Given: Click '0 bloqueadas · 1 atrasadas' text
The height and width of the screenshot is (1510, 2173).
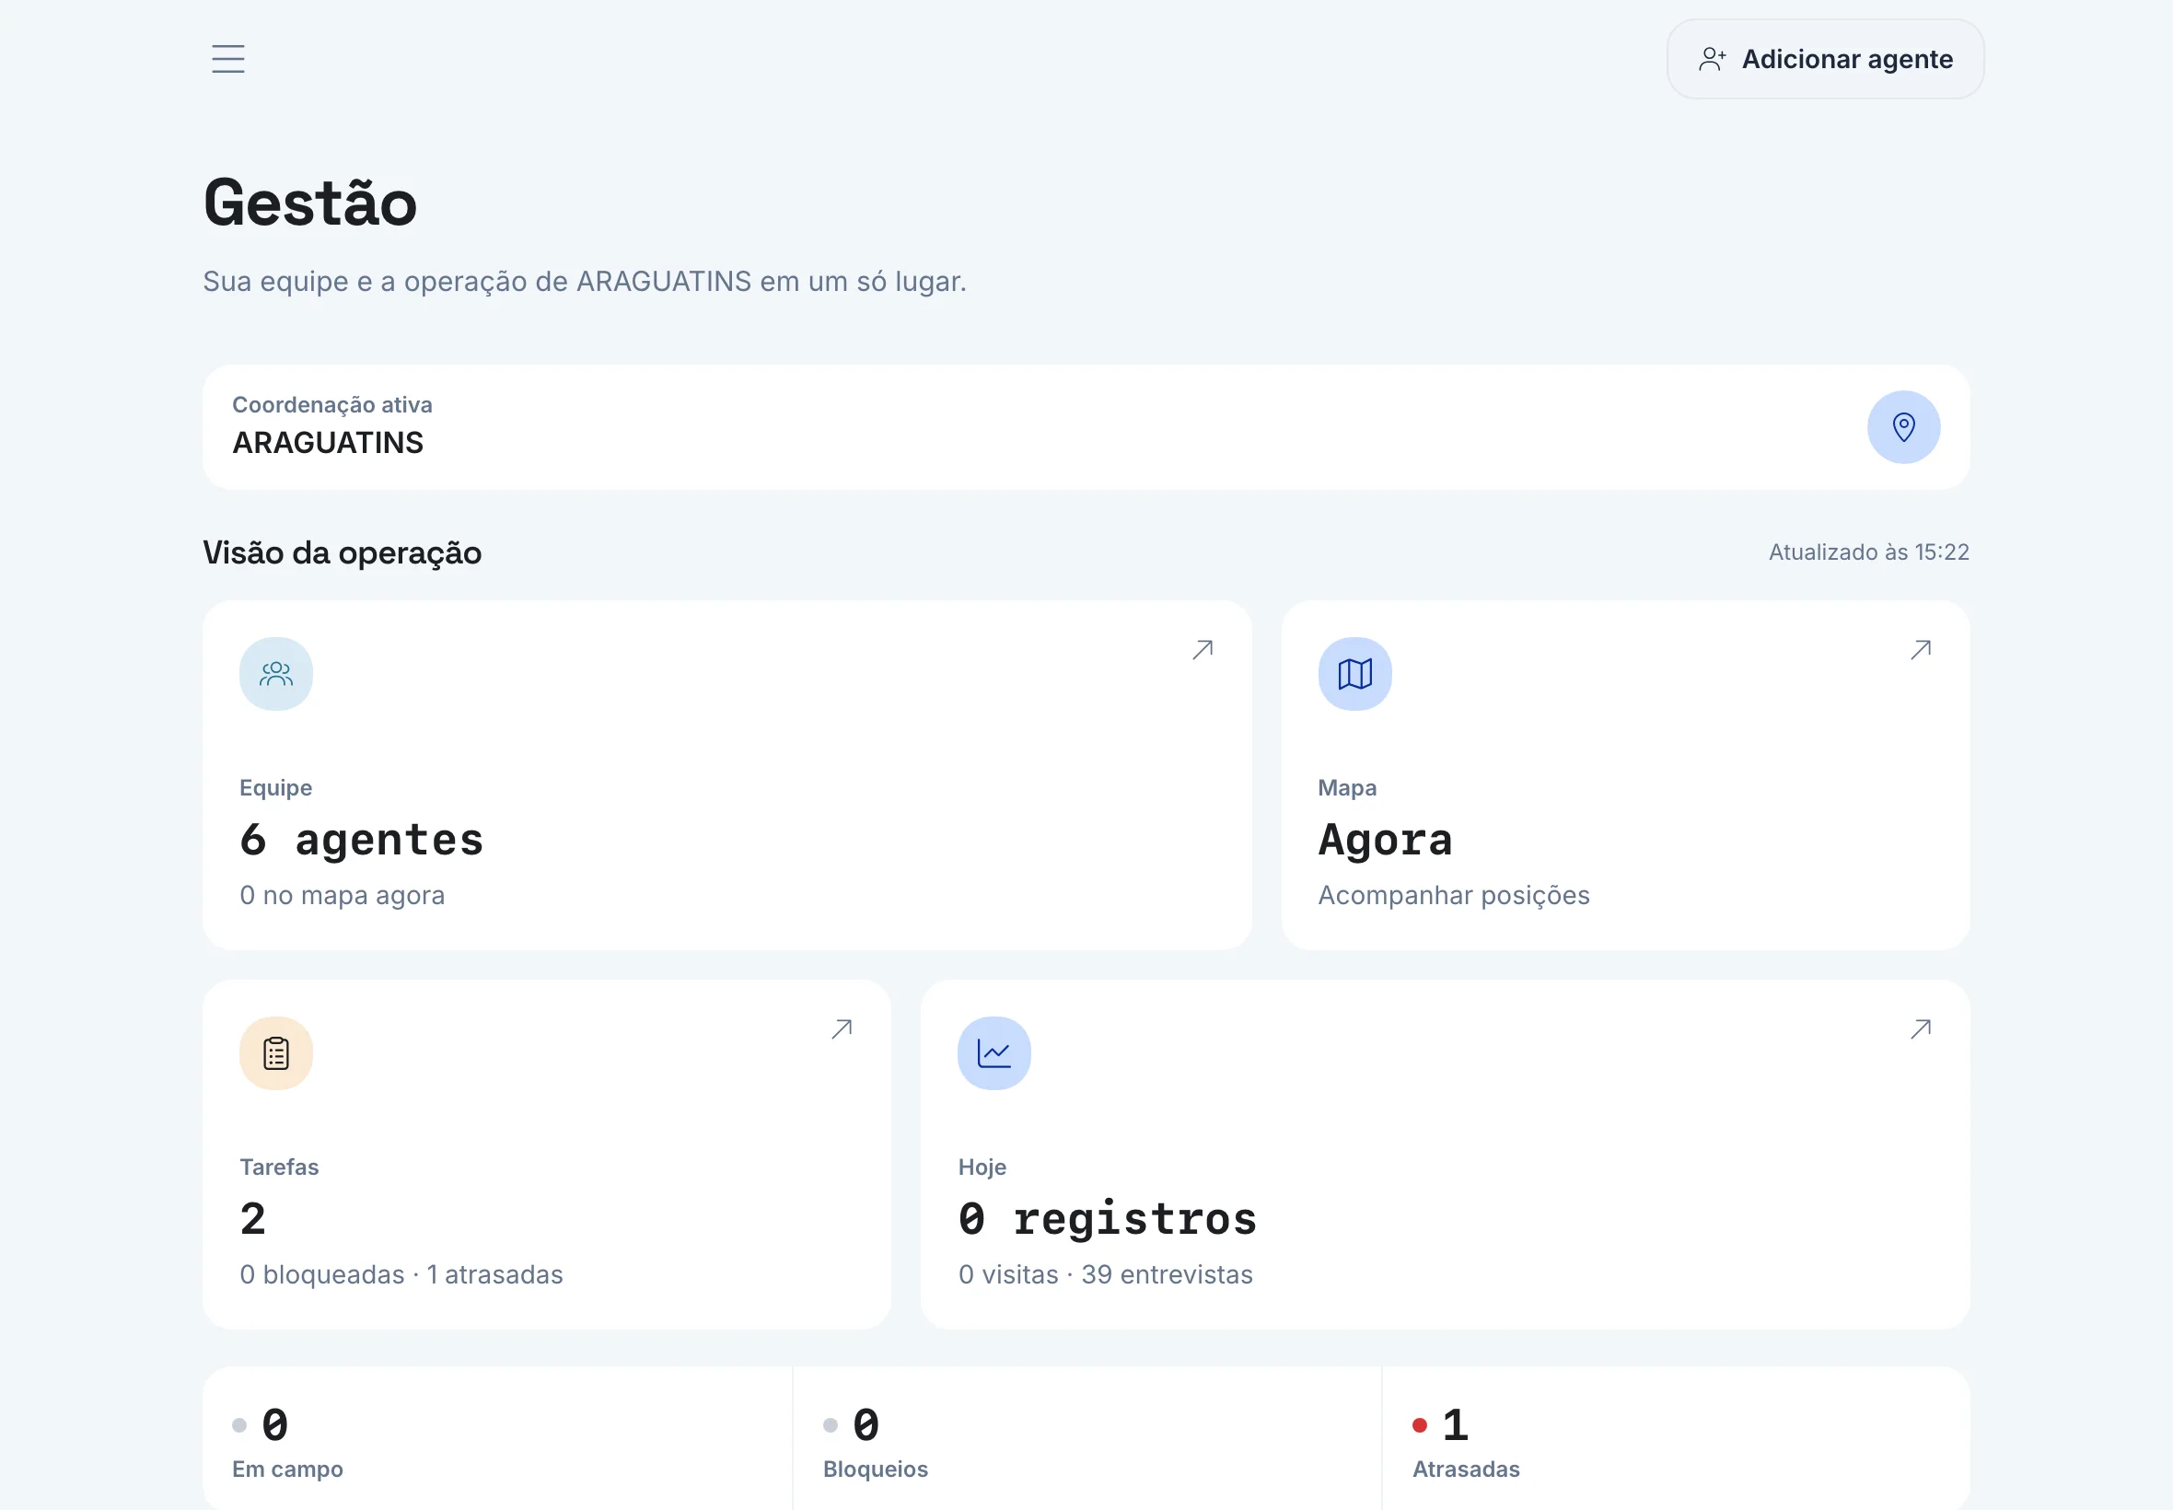Looking at the screenshot, I should click(x=401, y=1274).
